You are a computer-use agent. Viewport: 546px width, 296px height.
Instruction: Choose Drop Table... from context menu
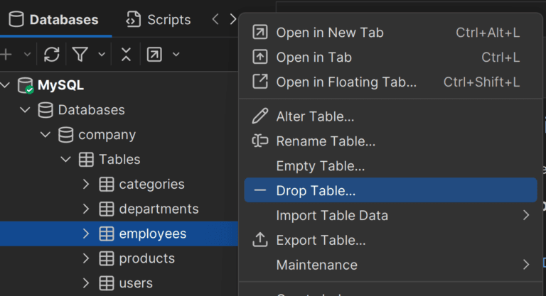(x=390, y=190)
